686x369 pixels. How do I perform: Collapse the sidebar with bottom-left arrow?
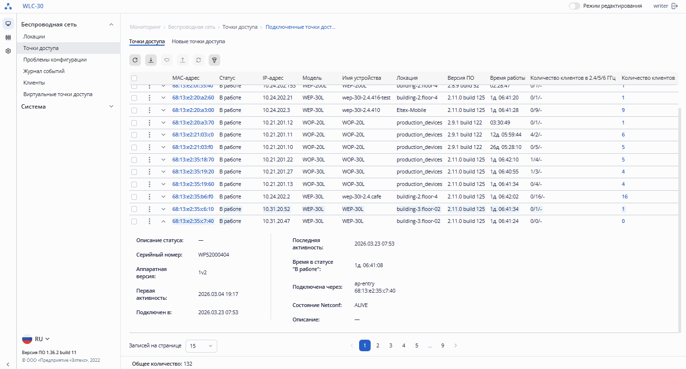8,364
